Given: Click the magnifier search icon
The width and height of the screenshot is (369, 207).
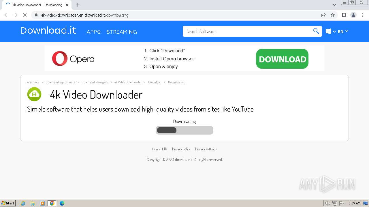Looking at the screenshot, I should point(316,31).
